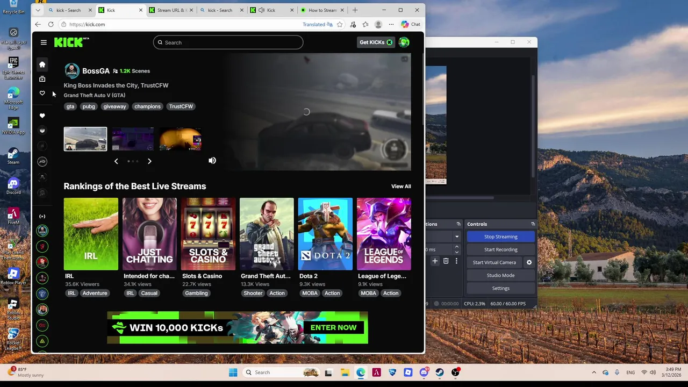This screenshot has width=688, height=387.
Task: Open virtual camera gear settings in OBS
Action: [529, 263]
